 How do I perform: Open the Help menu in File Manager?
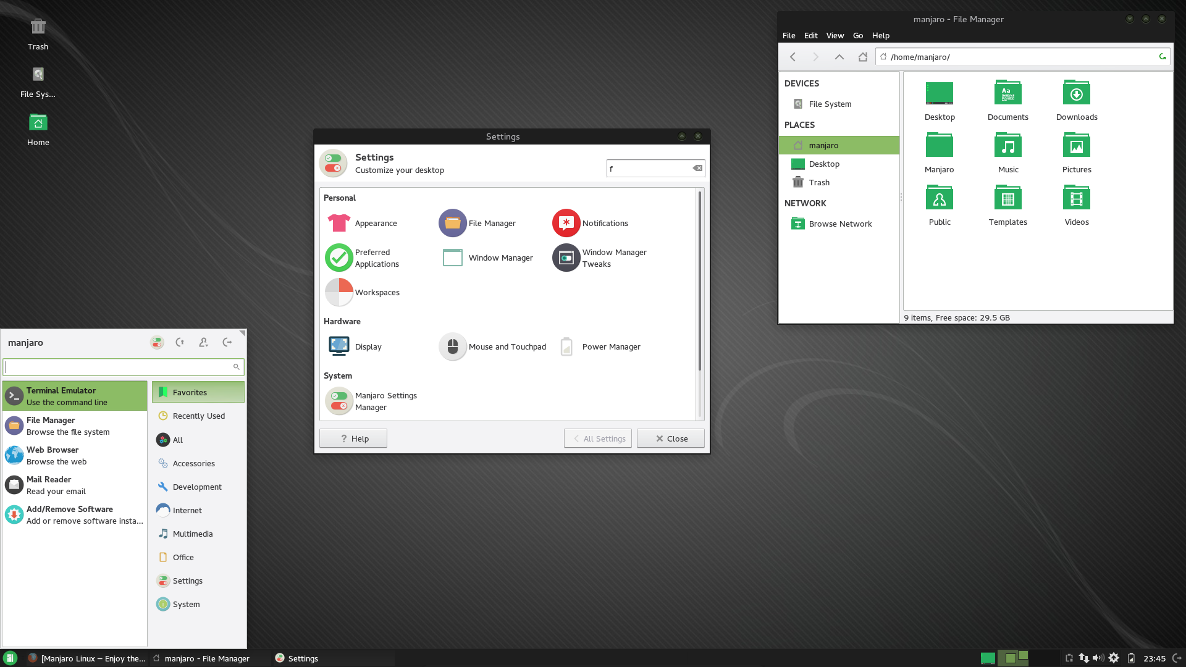(x=880, y=35)
